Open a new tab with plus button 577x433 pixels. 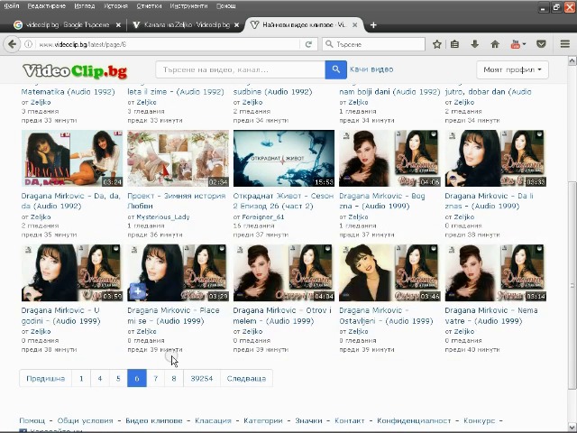point(373,24)
